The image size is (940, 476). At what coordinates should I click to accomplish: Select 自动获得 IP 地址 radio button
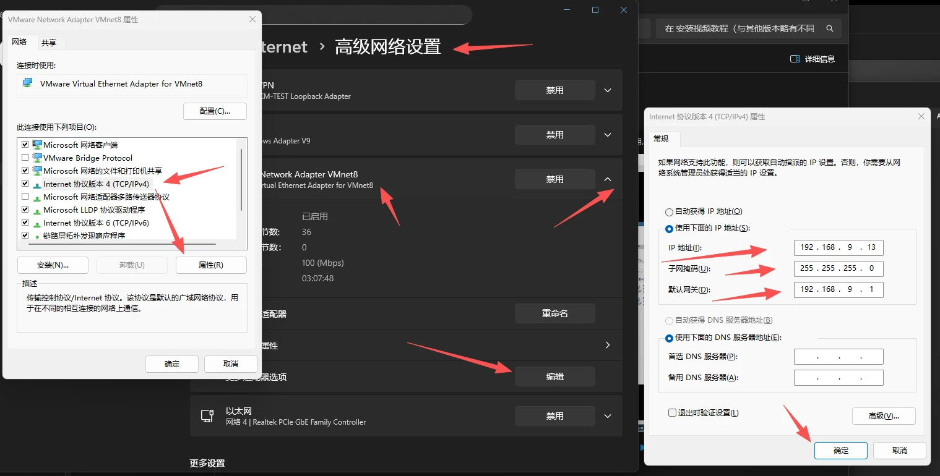tap(669, 211)
